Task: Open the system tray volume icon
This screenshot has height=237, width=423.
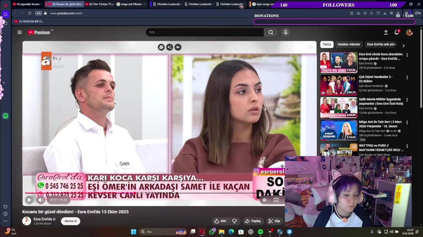Action: [391, 232]
